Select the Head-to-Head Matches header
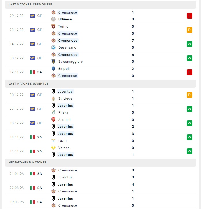 [x=100, y=163]
